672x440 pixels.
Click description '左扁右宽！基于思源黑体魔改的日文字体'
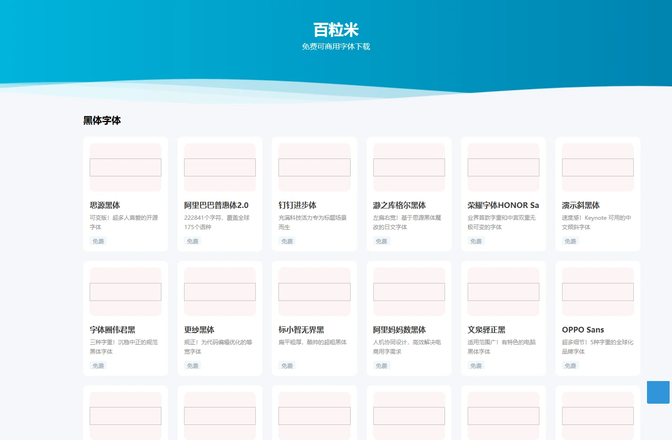[x=407, y=222]
